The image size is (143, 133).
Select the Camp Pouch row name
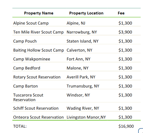25,41
